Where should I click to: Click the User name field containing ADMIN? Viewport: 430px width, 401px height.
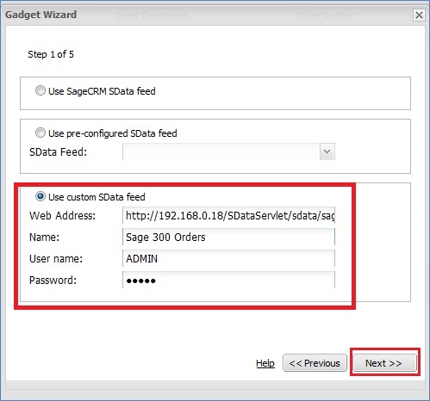[228, 258]
